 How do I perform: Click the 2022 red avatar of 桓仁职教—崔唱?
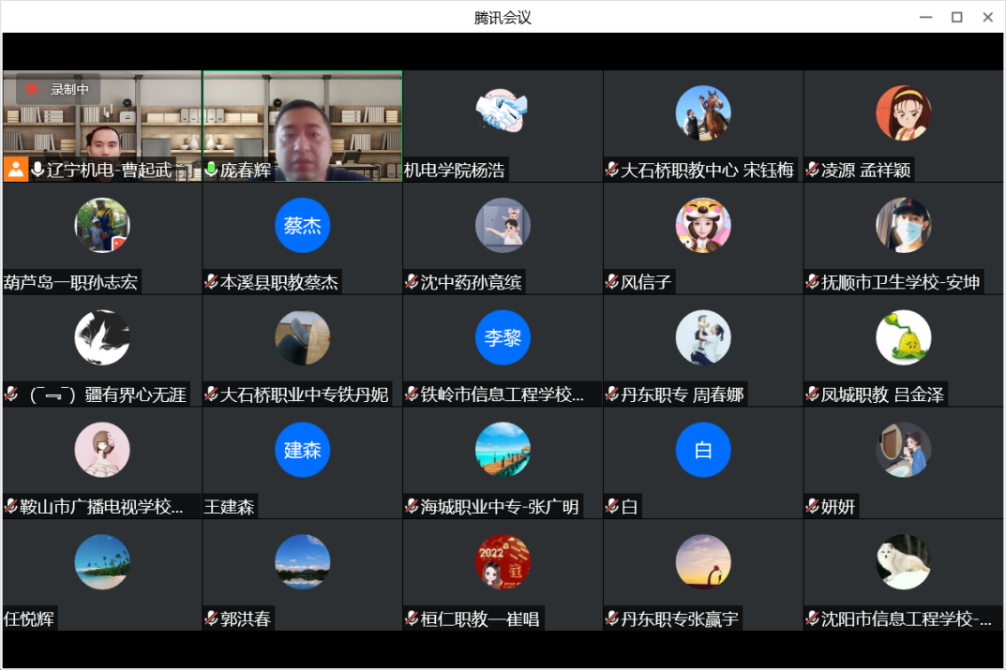503,562
